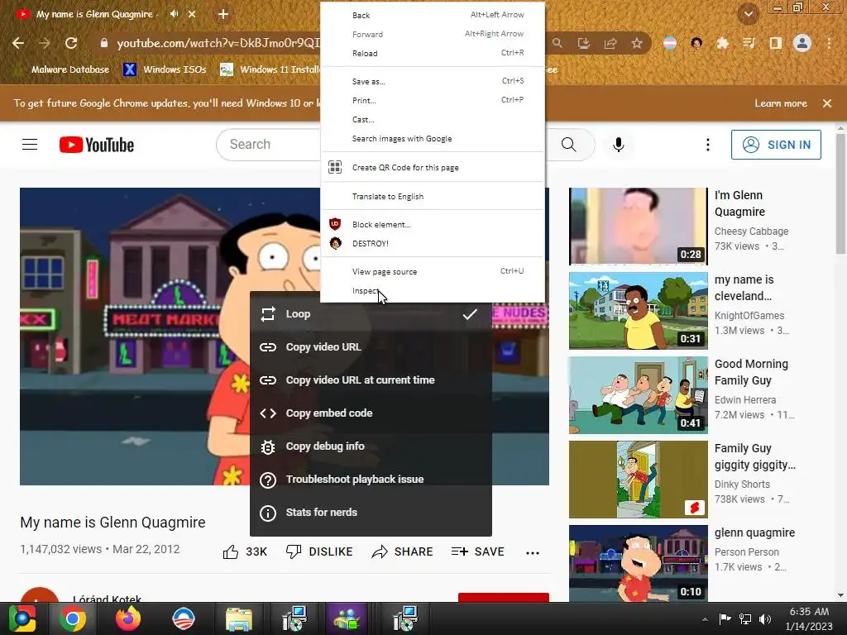The width and height of the screenshot is (847, 635).
Task: Click SAVE to playlist button
Action: click(477, 551)
